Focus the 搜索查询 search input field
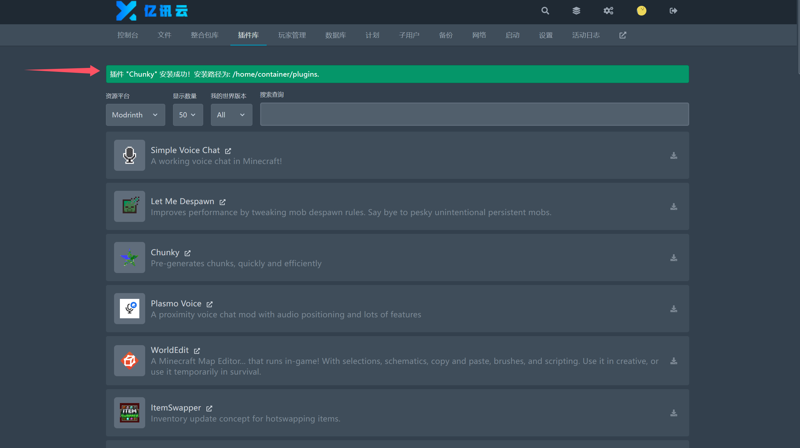Viewport: 800px width, 448px height. 474,114
